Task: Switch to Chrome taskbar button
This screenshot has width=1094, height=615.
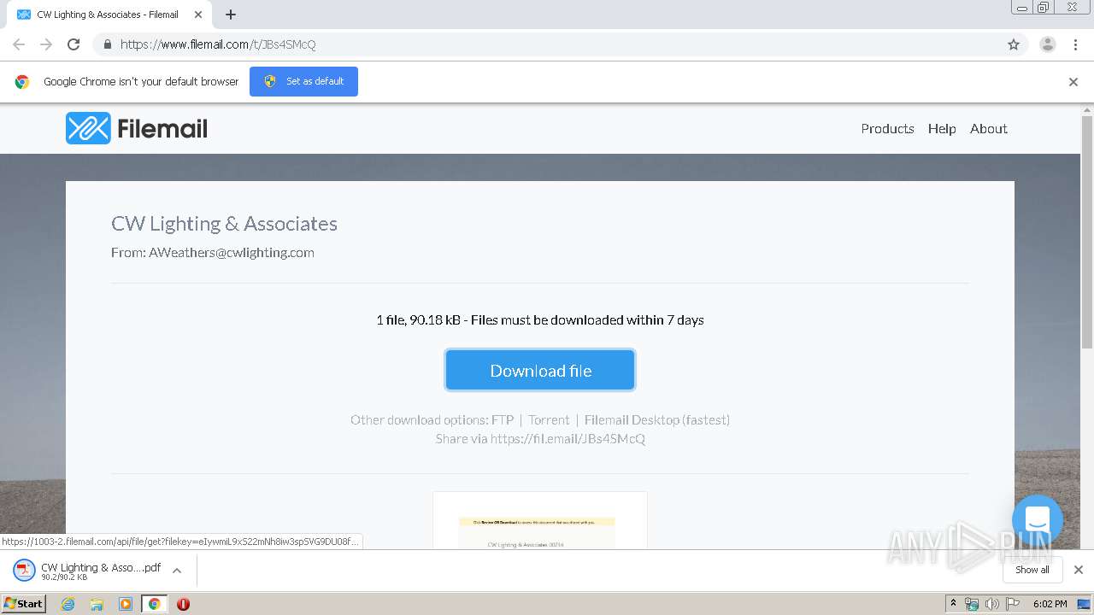Action: [154, 604]
